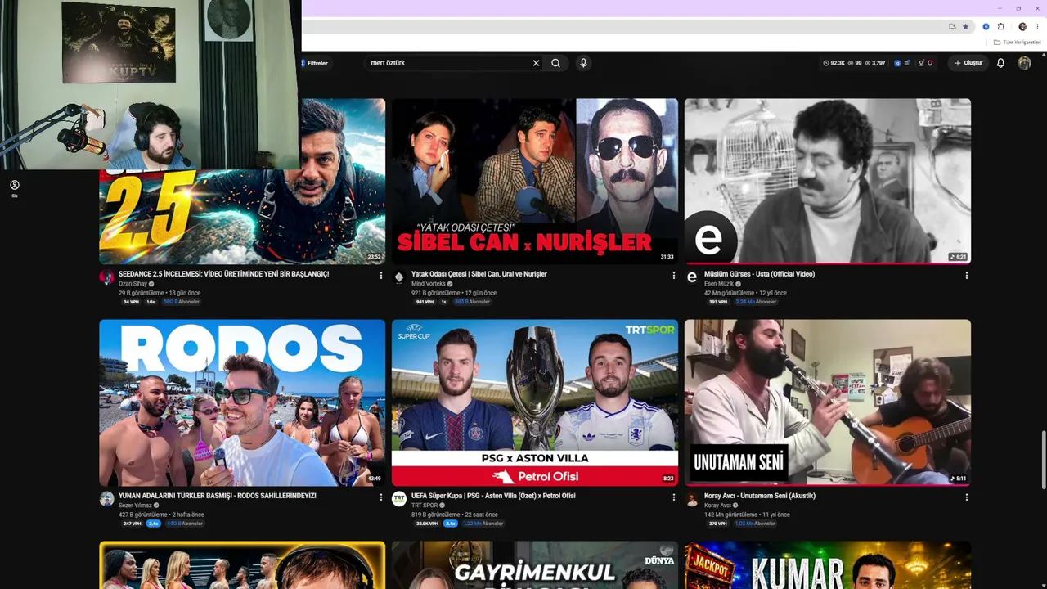Open Esen Müzik channel avatar
Screen dimensions: 1047x589
pos(692,277)
